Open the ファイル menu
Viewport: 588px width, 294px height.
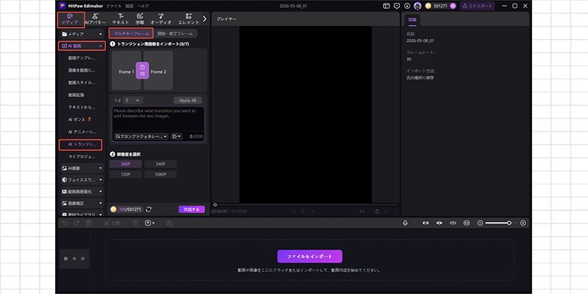(x=114, y=6)
